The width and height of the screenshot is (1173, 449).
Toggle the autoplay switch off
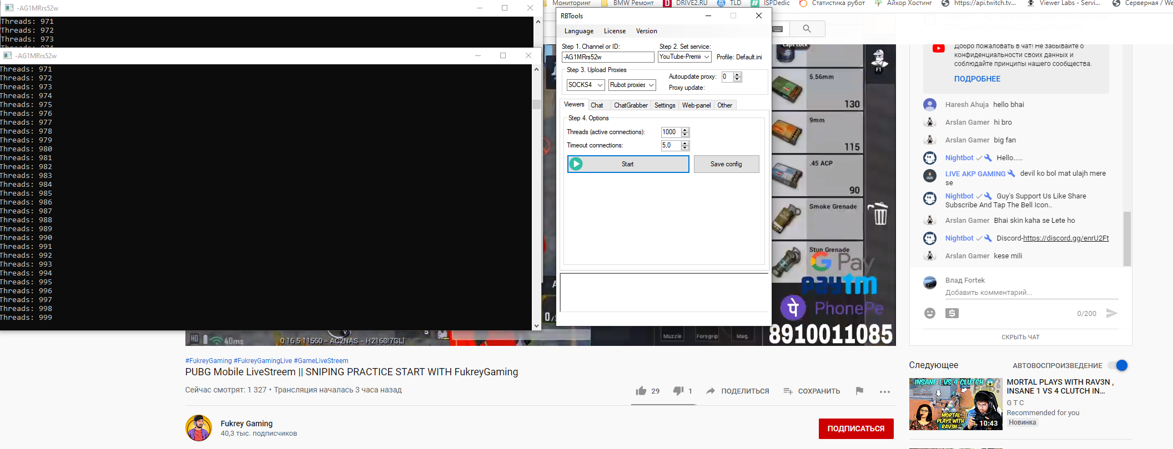coord(1117,365)
